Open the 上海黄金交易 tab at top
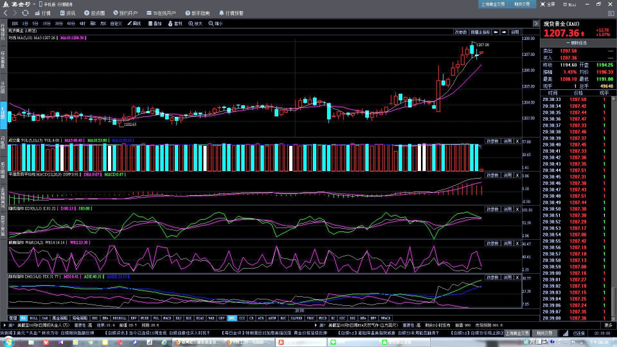Image resolution: width=617 pixels, height=347 pixels. pos(493,4)
